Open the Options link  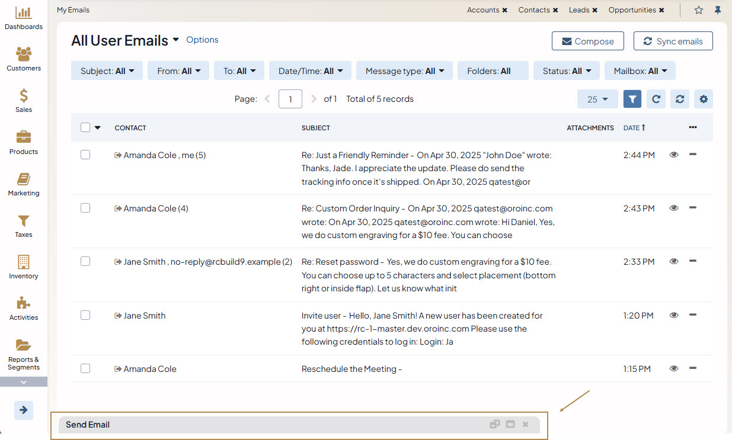tap(202, 40)
